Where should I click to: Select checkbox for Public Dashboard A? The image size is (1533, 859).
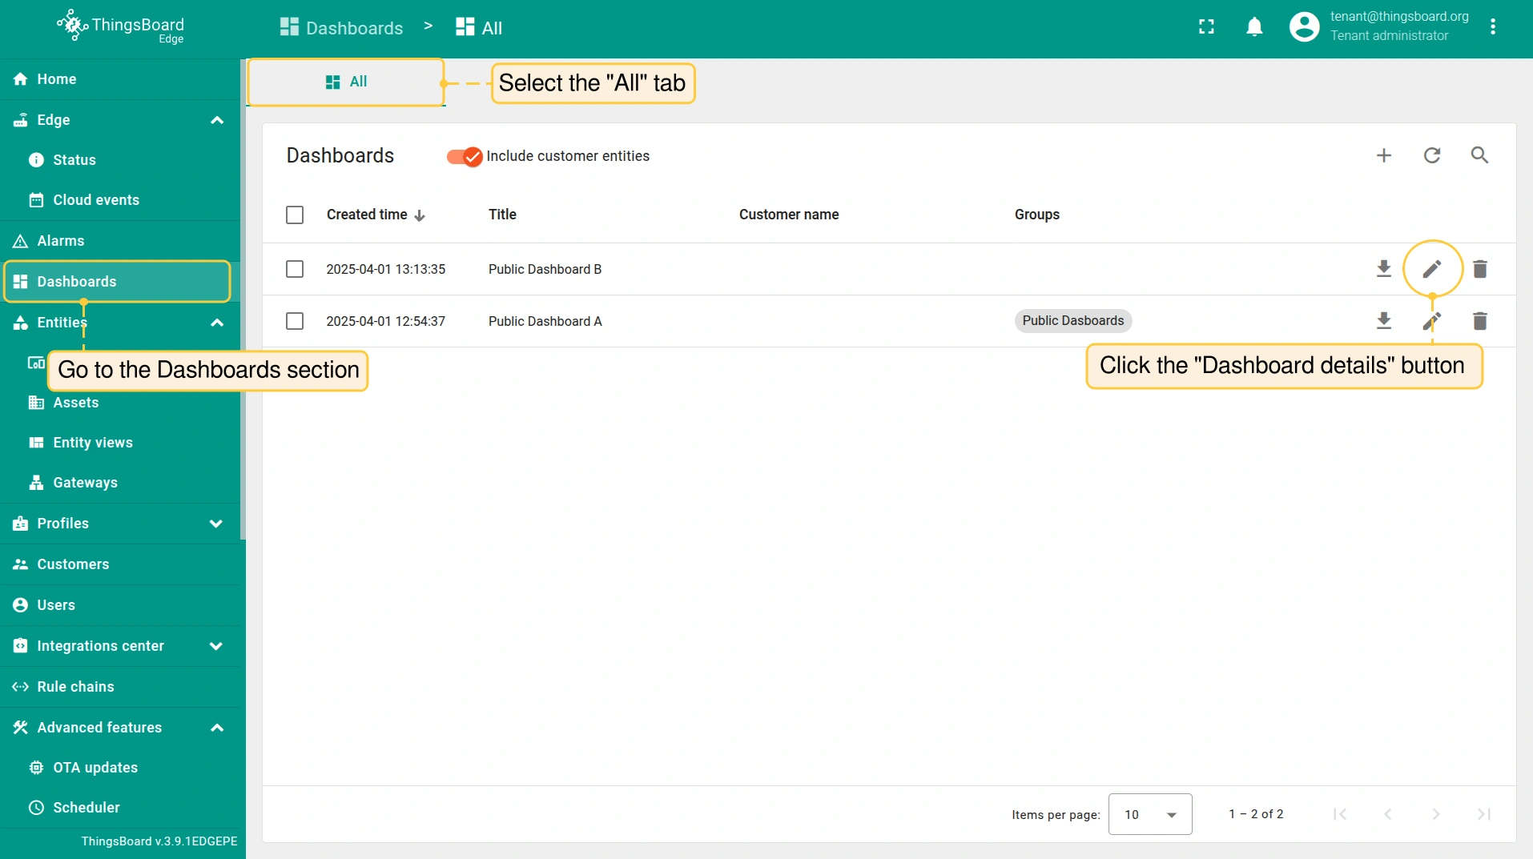pyautogui.click(x=295, y=321)
